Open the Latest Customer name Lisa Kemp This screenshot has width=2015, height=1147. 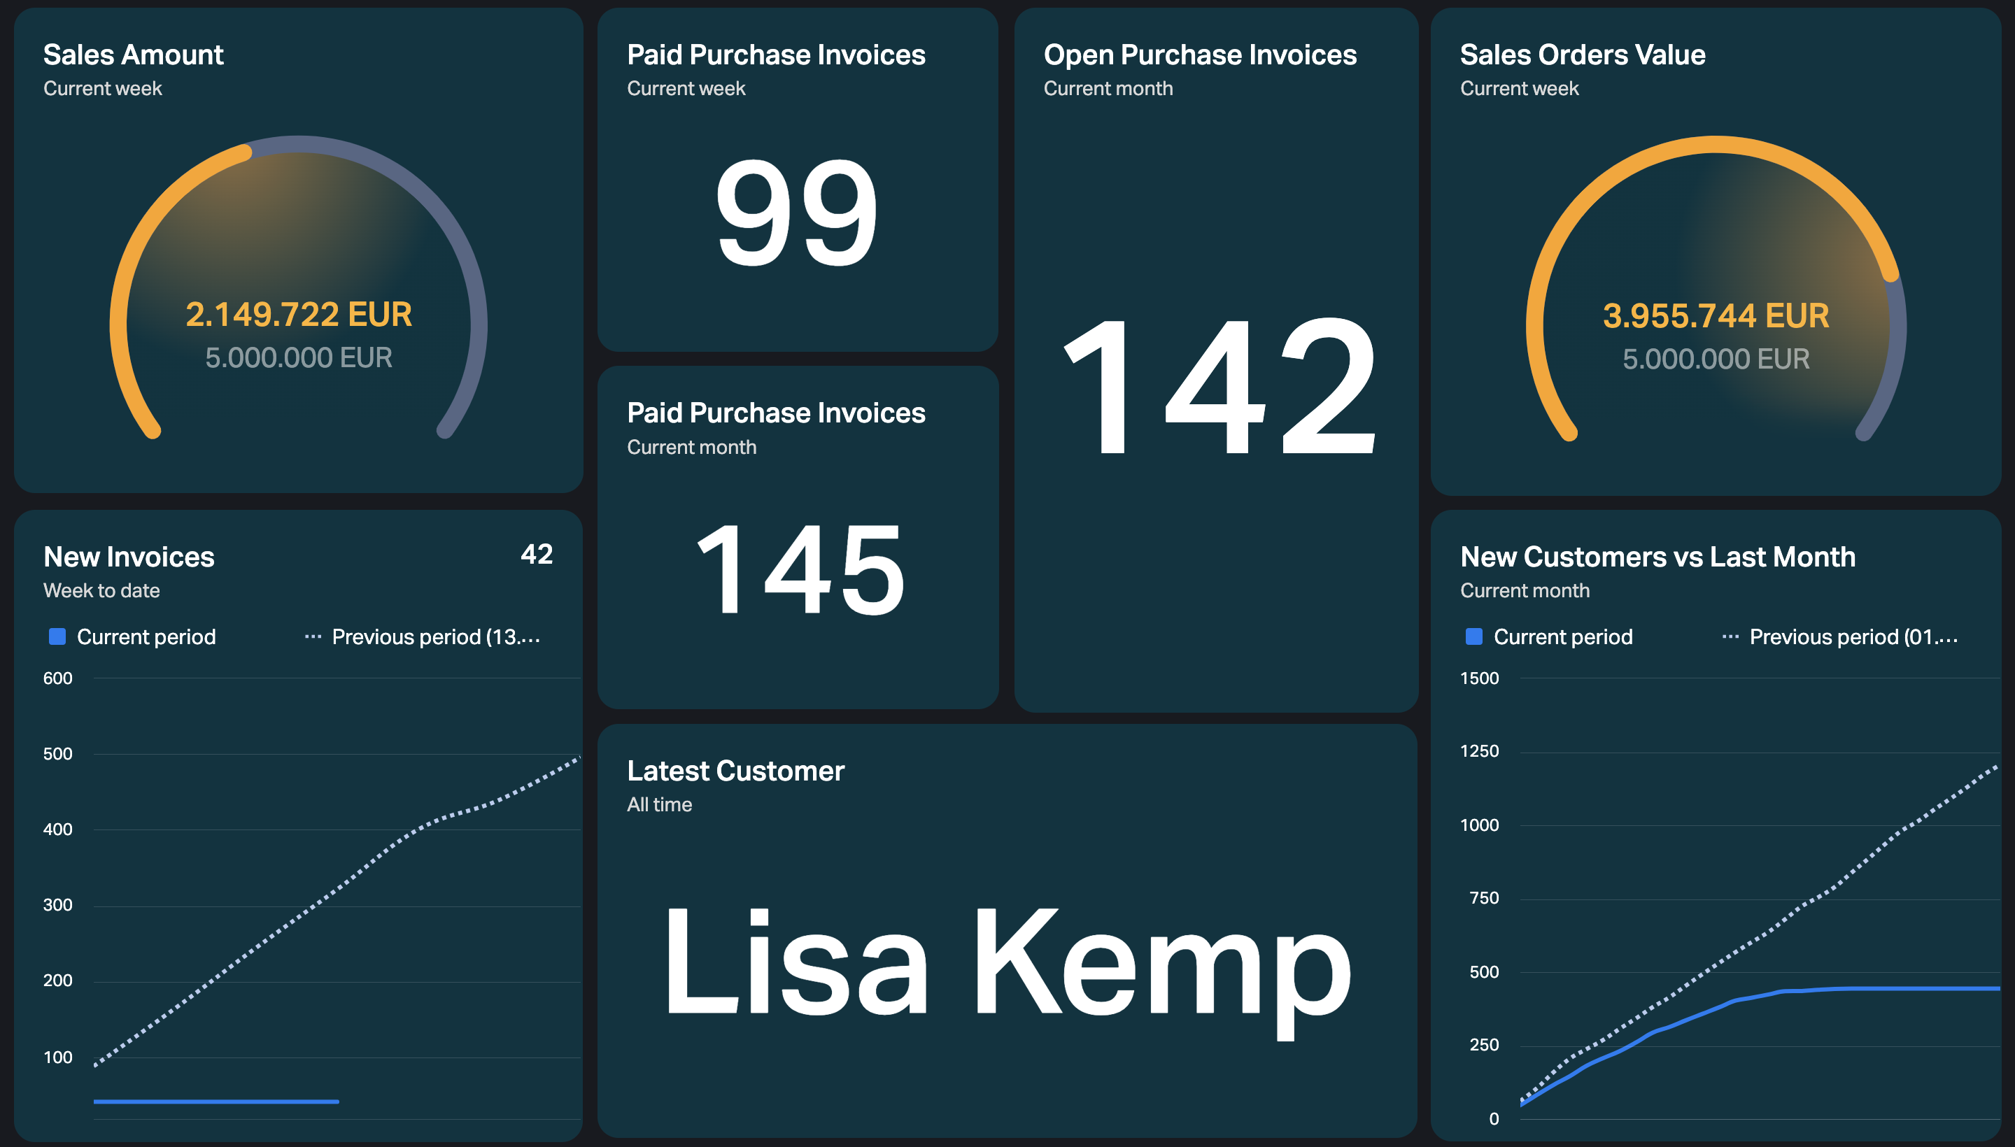tap(1007, 964)
